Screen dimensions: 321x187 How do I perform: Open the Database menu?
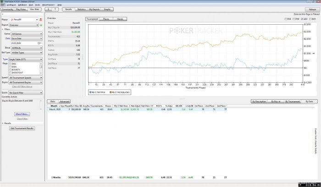coord(22,5)
